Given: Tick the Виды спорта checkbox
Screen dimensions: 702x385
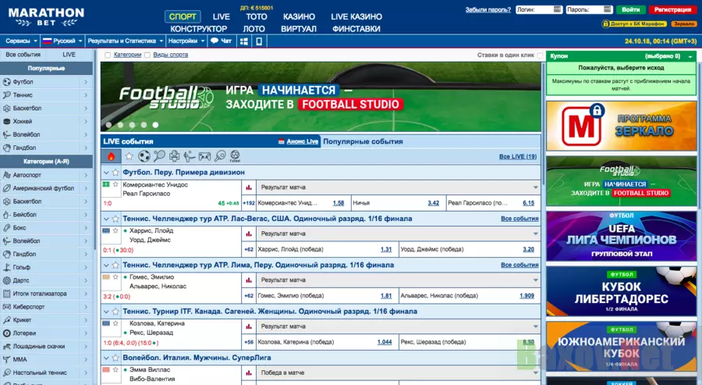Looking at the screenshot, I should tap(147, 55).
